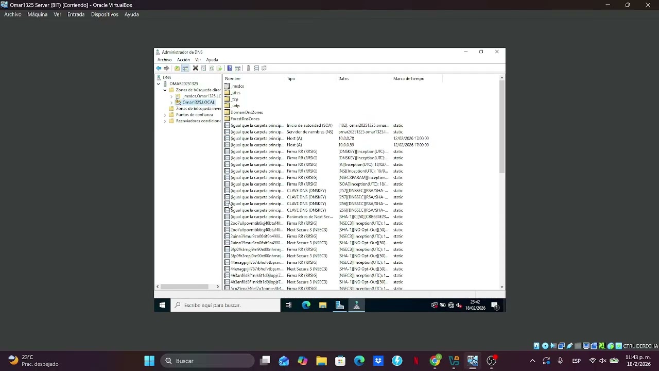
Task: Click the tree pane horizontal scrollbar thumb
Action: tap(185, 286)
